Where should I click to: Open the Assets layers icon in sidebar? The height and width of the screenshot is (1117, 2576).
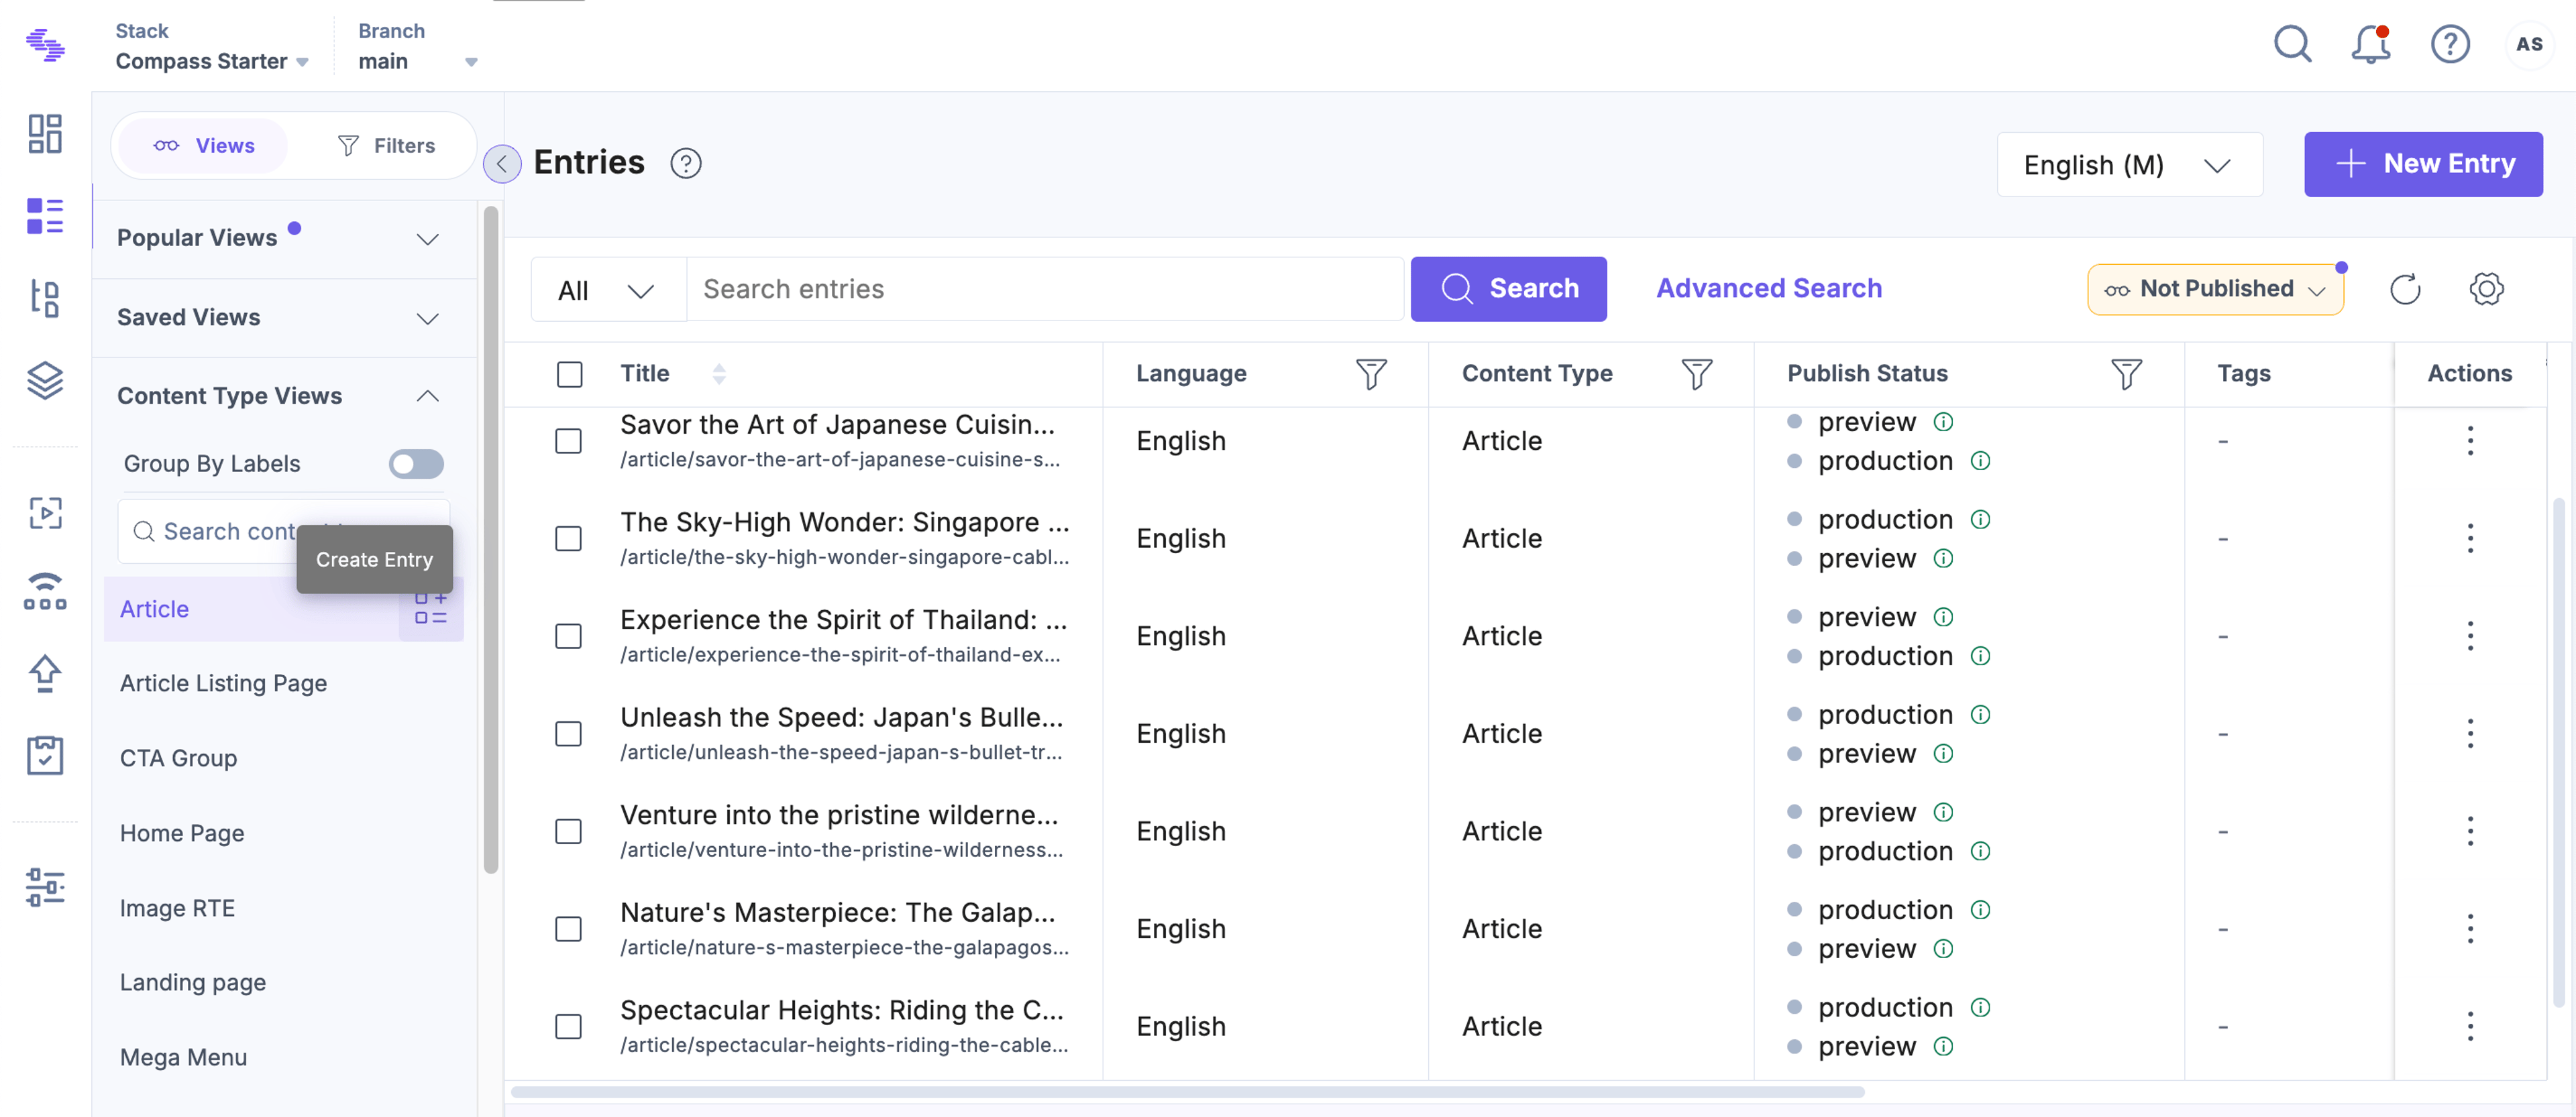pyautogui.click(x=45, y=381)
